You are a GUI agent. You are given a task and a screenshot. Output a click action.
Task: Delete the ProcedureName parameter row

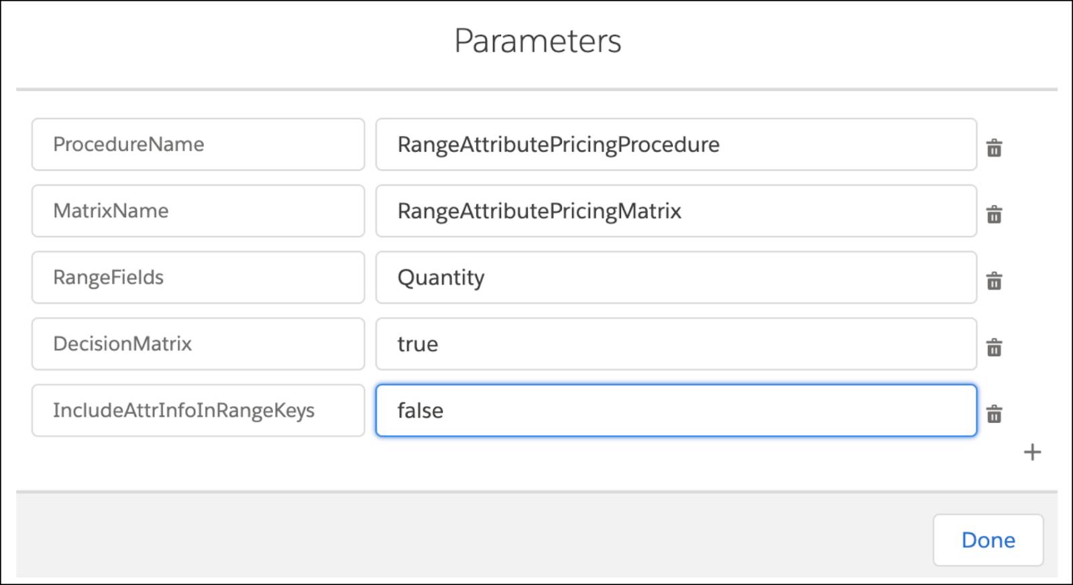(x=994, y=148)
